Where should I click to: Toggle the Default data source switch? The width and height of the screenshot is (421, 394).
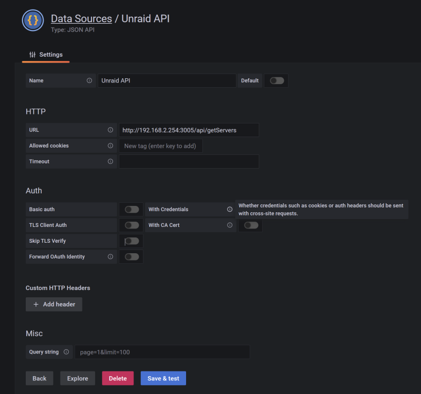(277, 80)
